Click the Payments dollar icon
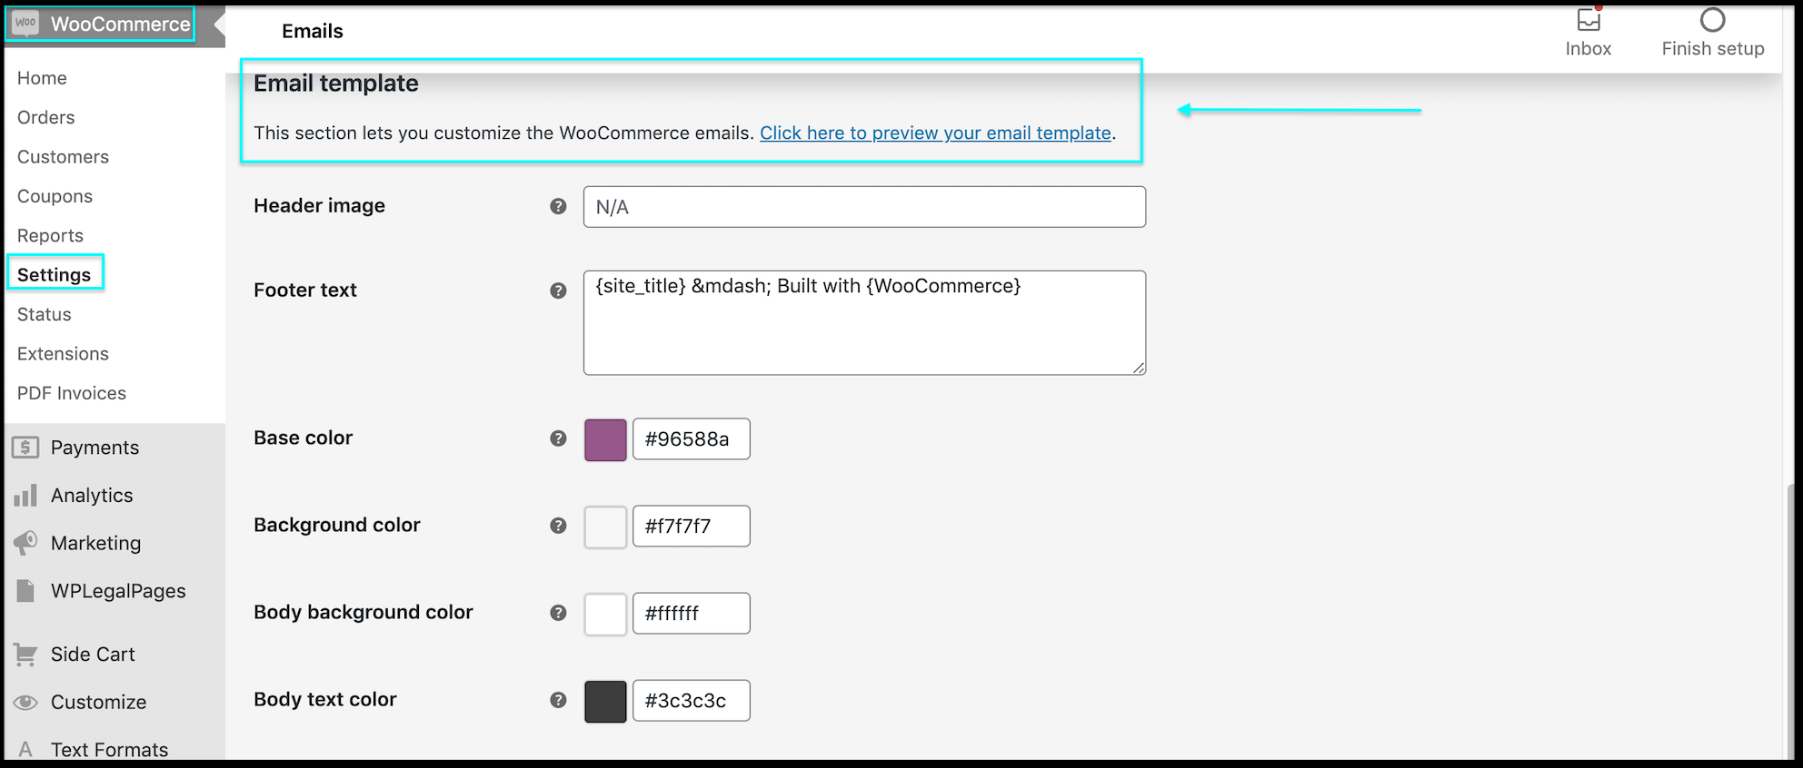This screenshot has width=1803, height=768. pos(25,448)
